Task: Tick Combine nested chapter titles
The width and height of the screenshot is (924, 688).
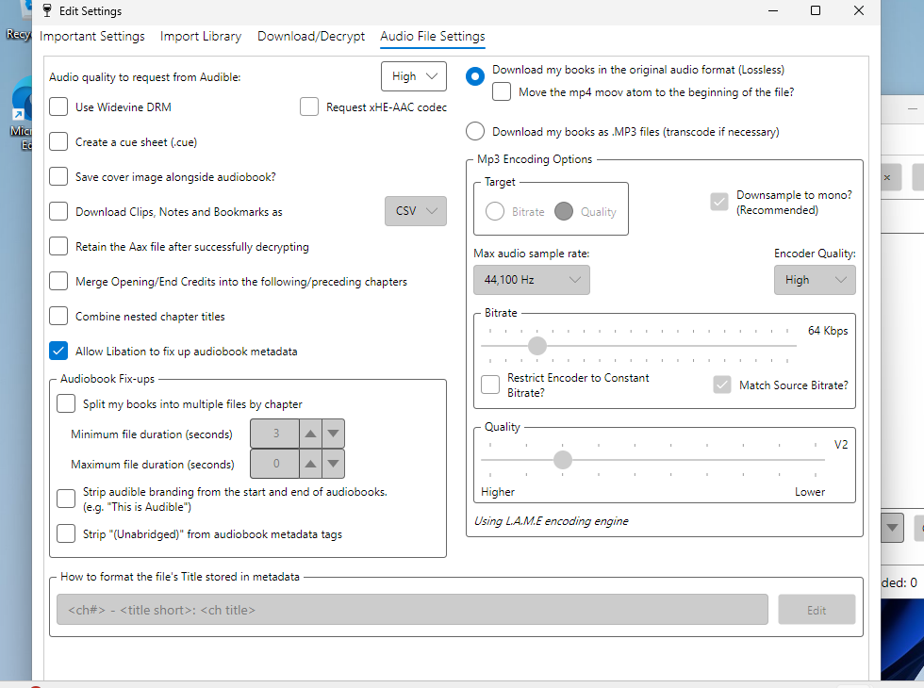Action: (58, 316)
